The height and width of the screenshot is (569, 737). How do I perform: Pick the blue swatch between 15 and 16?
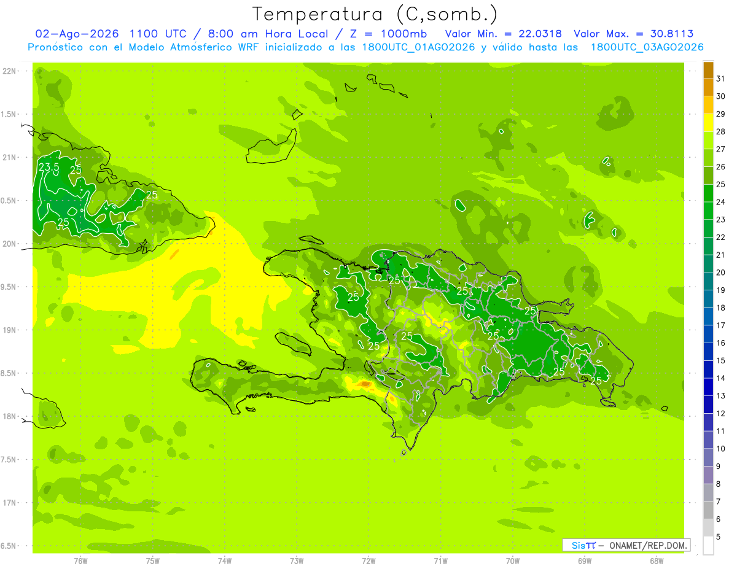coord(708,352)
